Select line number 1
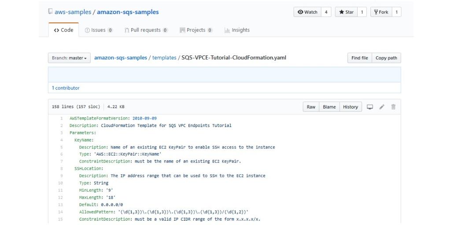 click(x=61, y=119)
